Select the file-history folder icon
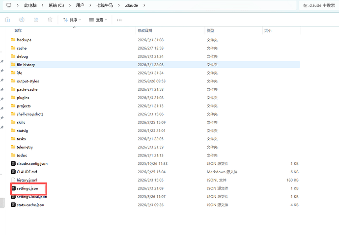The image size is (339, 235). pos(13,64)
